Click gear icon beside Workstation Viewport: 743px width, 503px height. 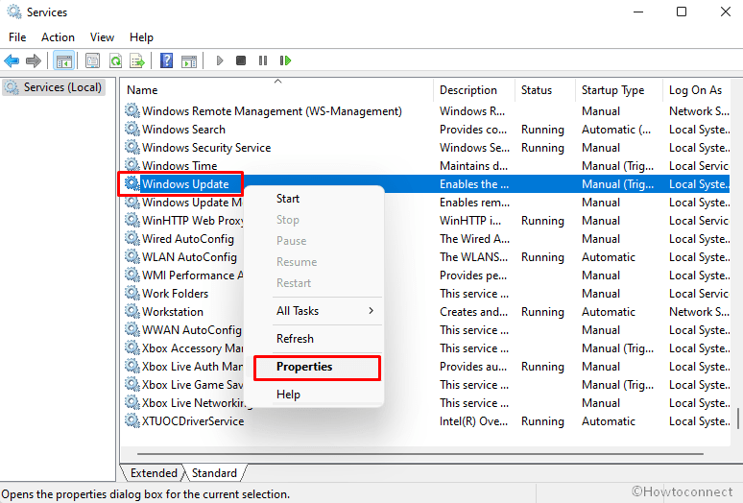pyautogui.click(x=132, y=311)
